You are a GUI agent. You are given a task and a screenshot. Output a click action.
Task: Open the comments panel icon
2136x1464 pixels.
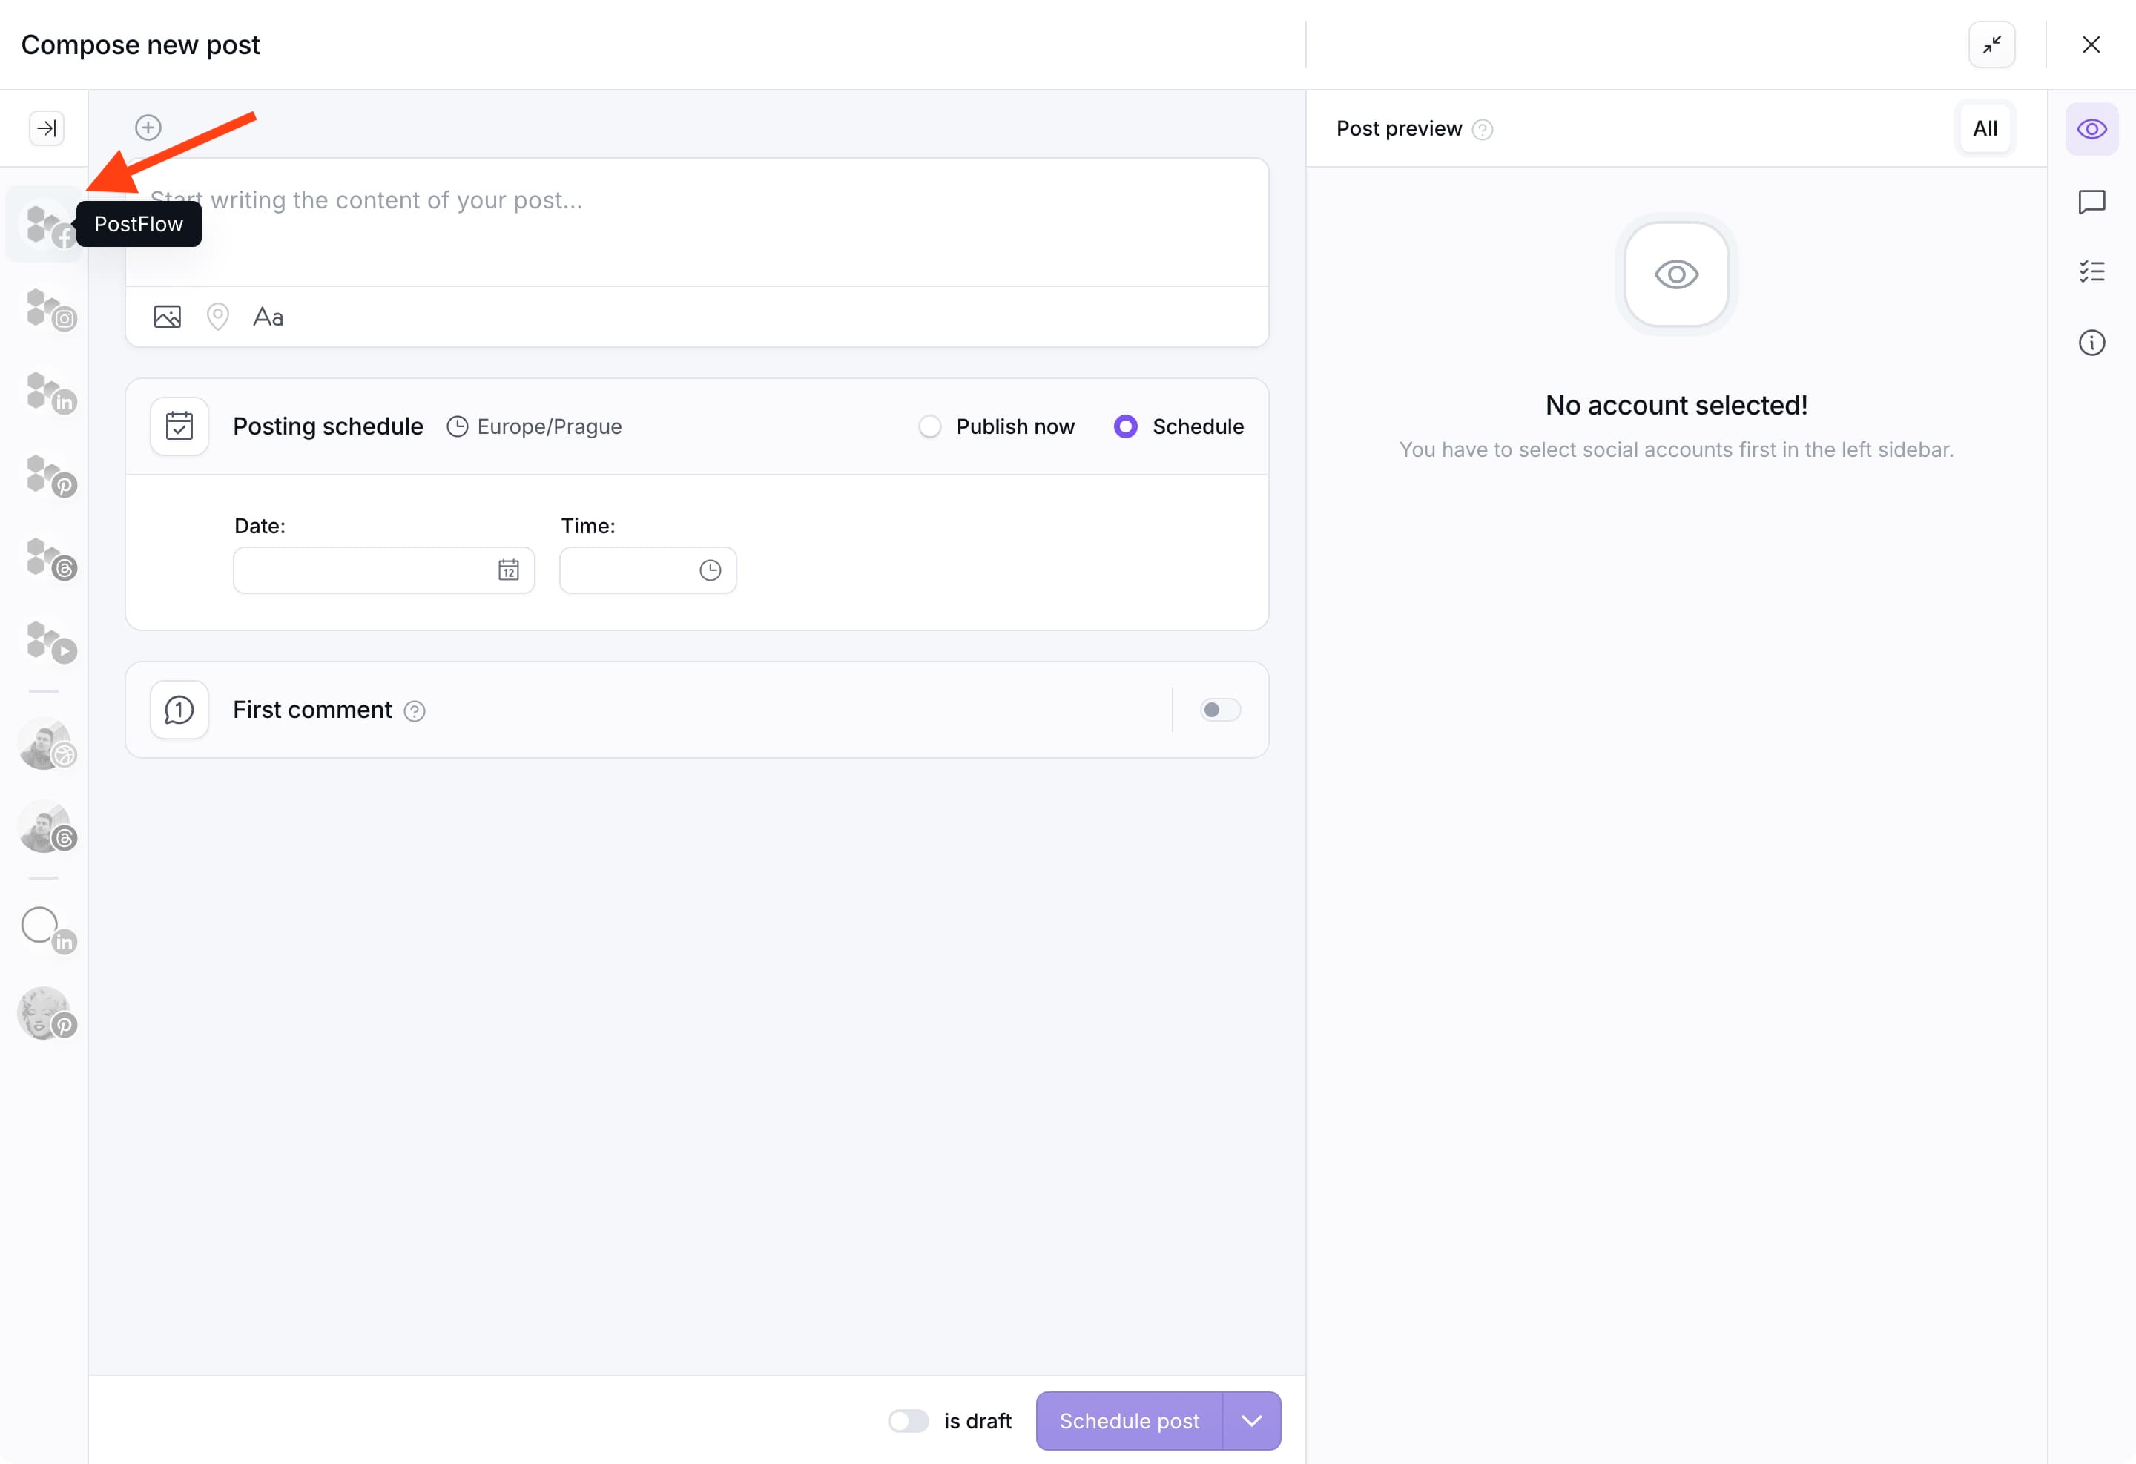2091,202
